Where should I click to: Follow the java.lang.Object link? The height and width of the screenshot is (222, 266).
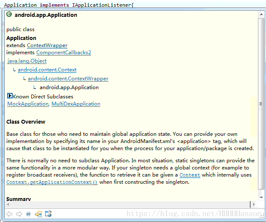[27, 61]
